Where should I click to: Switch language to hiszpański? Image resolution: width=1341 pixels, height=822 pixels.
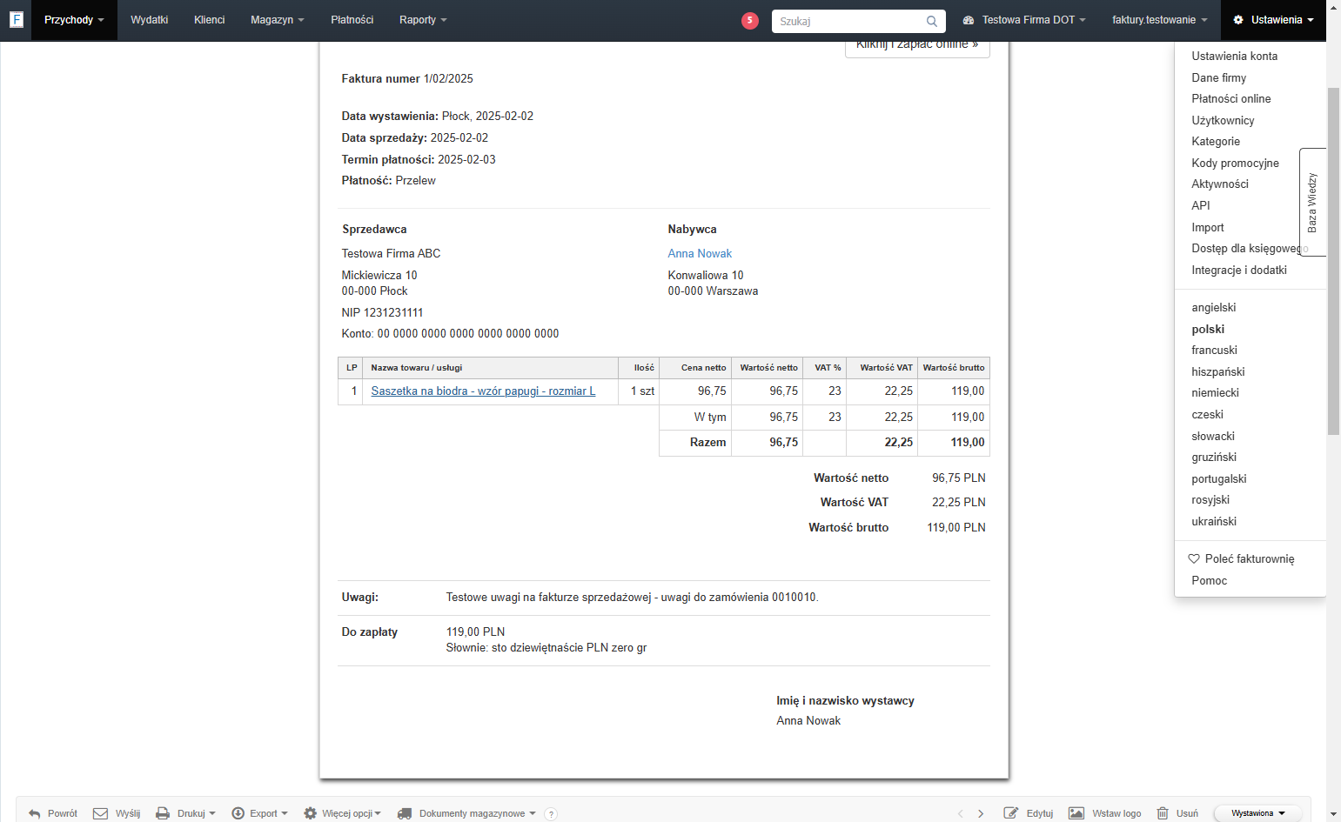coord(1217,372)
